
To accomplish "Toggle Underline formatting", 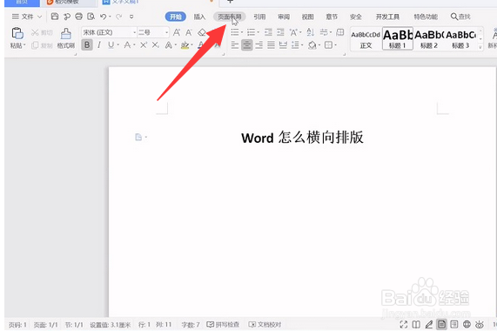I will coord(111,45).
